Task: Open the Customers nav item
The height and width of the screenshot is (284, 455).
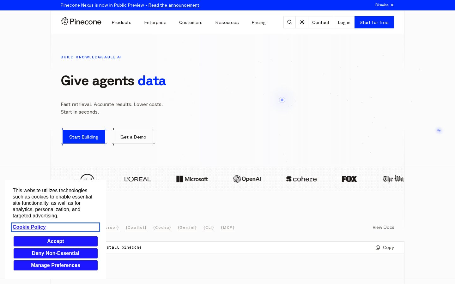Action: click(191, 22)
